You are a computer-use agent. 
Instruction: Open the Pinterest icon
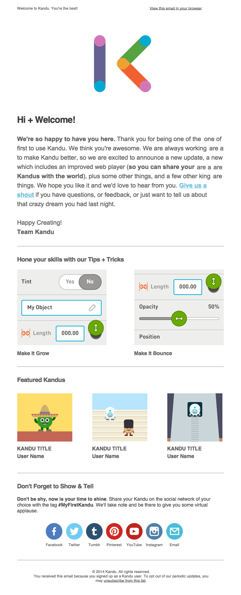click(114, 532)
